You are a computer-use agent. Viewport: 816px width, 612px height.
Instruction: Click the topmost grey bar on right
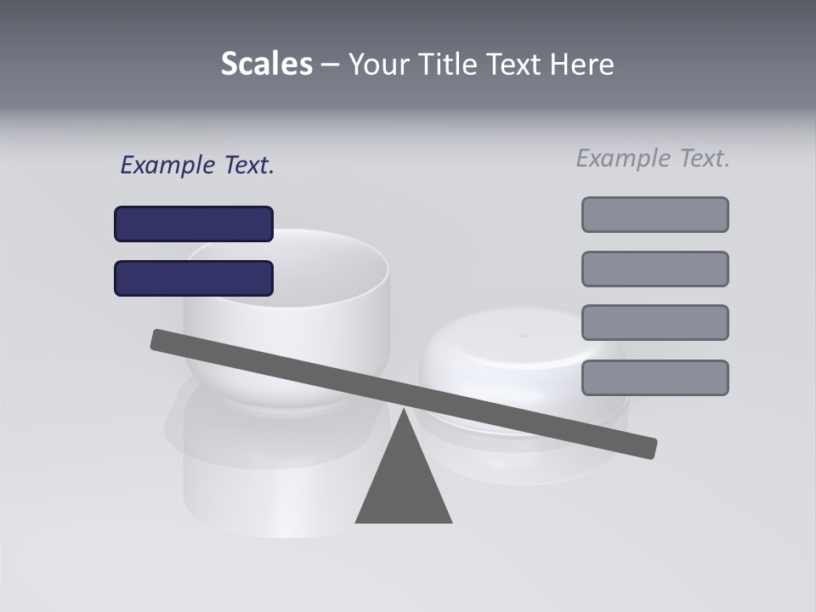pos(654,214)
